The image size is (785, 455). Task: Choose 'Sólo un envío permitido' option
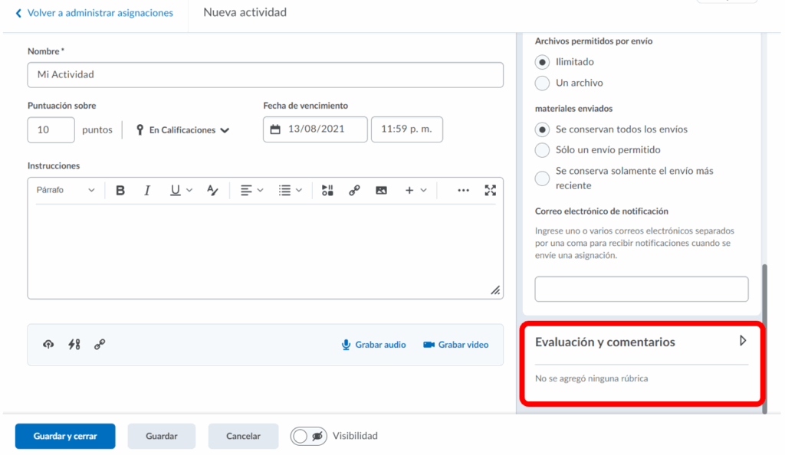tap(543, 150)
